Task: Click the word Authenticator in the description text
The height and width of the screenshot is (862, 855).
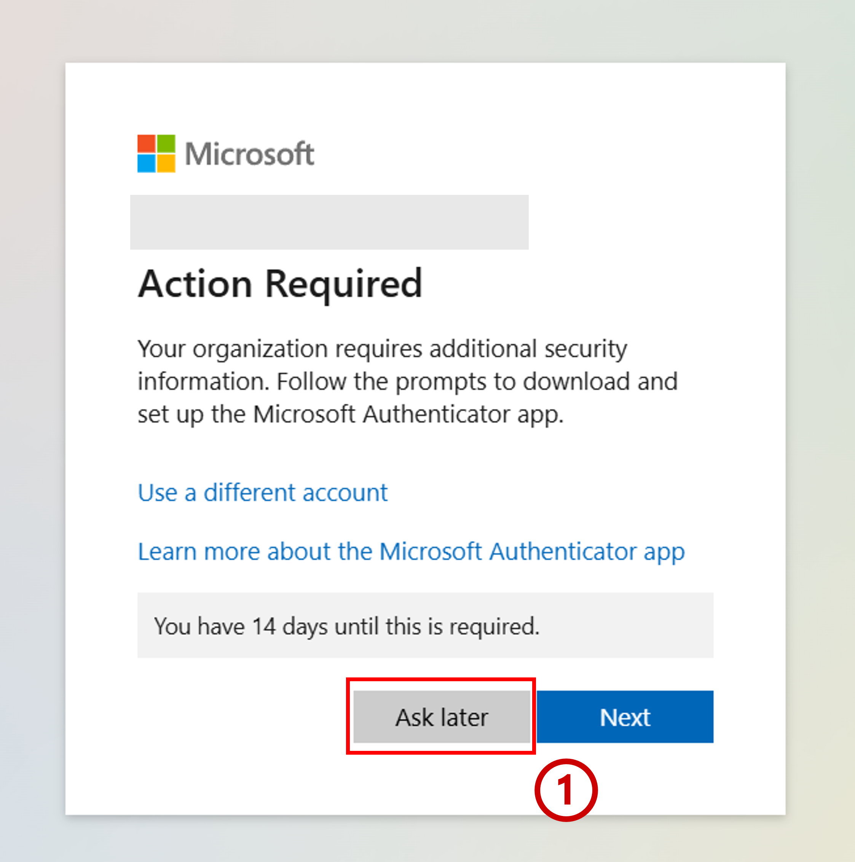Action: pyautogui.click(x=436, y=414)
